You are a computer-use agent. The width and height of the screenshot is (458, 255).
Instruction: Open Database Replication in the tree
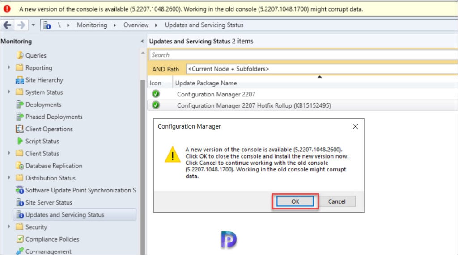pyautogui.click(x=54, y=166)
